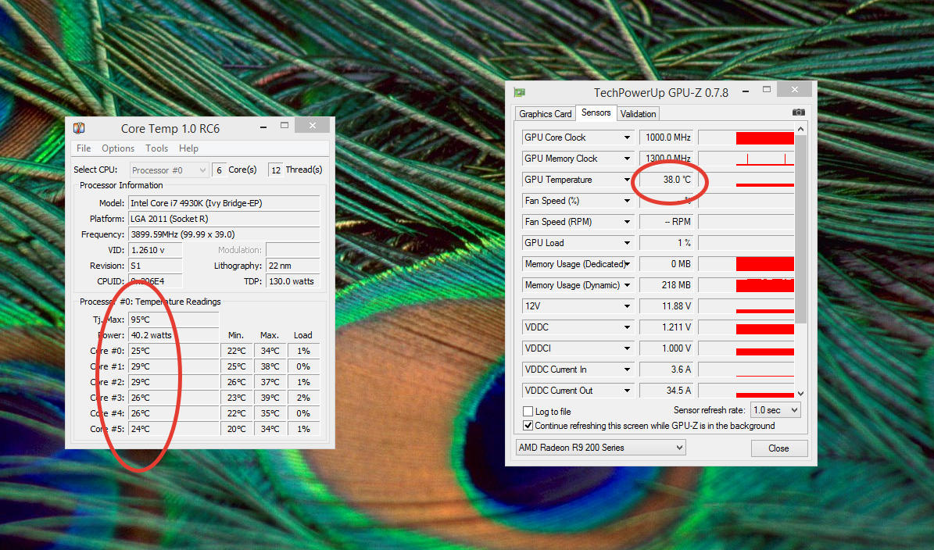
Task: Click the TDP field 130.0 watts
Action: (293, 281)
